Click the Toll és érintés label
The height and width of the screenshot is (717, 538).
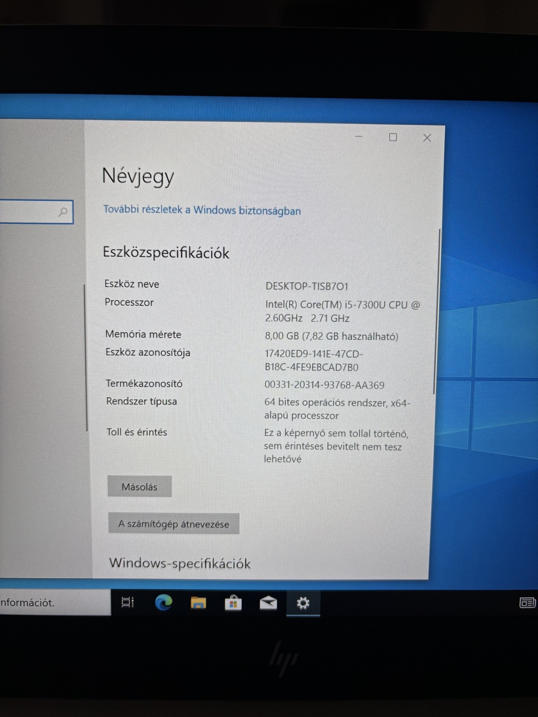click(x=137, y=432)
